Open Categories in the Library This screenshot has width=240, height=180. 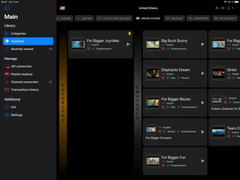(x=28, y=33)
